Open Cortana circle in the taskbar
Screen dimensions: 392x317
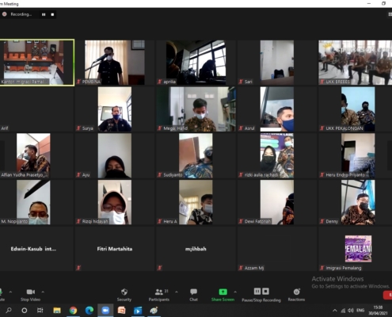tap(24, 311)
